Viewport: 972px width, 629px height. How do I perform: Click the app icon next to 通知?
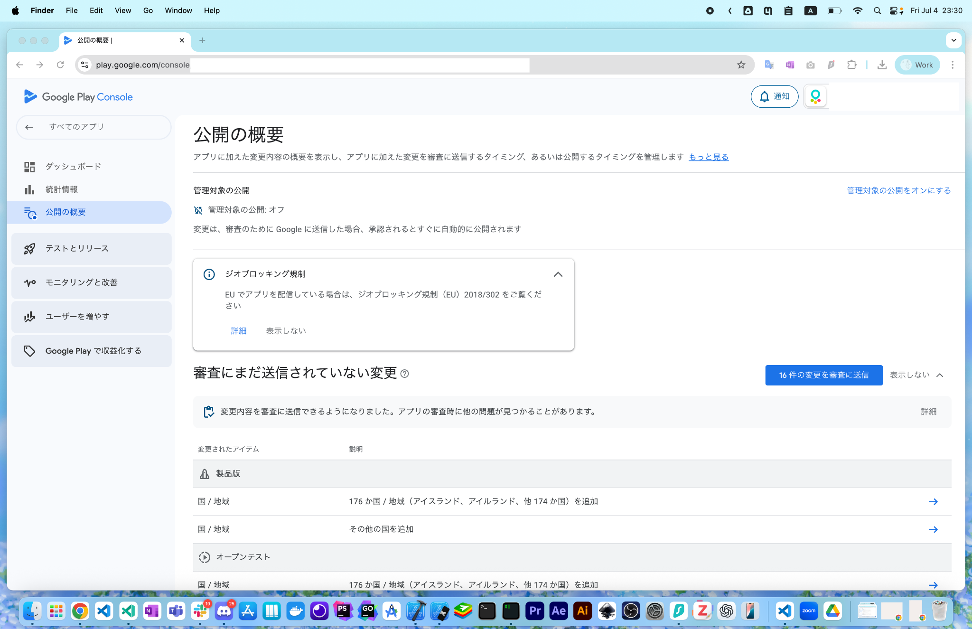click(x=815, y=96)
